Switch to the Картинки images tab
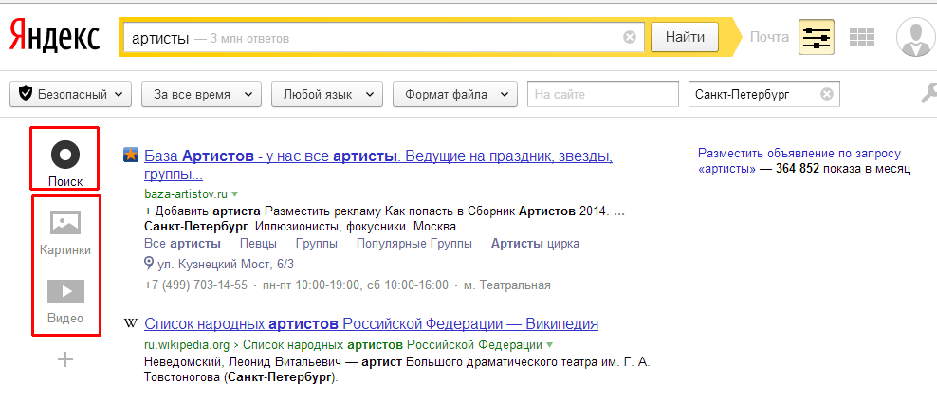Screen dimensions: 937x404 pyautogui.click(x=65, y=231)
